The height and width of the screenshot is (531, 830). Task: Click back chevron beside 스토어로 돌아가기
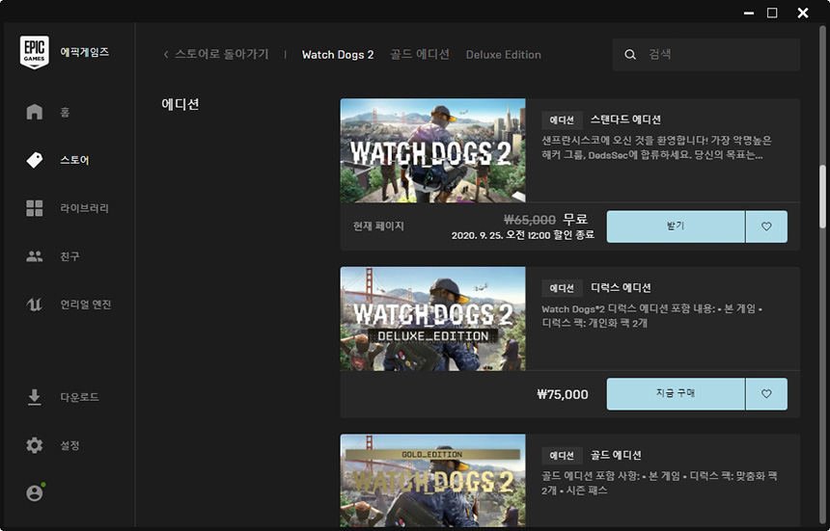(166, 54)
